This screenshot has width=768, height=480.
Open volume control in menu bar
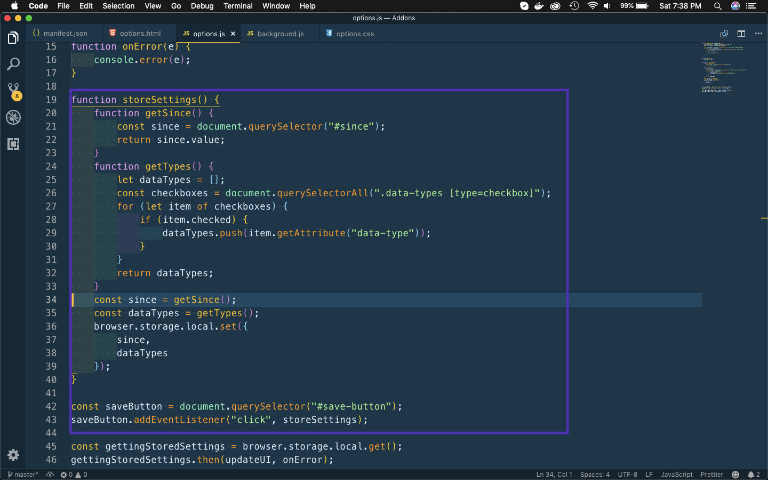click(607, 6)
